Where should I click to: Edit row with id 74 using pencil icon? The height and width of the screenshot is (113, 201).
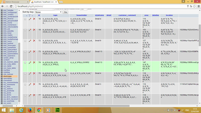point(30,63)
